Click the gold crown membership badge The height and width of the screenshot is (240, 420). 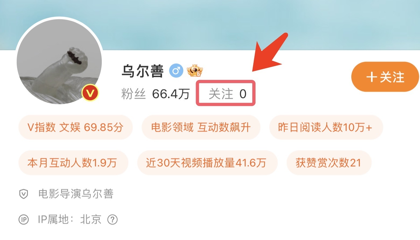195,71
